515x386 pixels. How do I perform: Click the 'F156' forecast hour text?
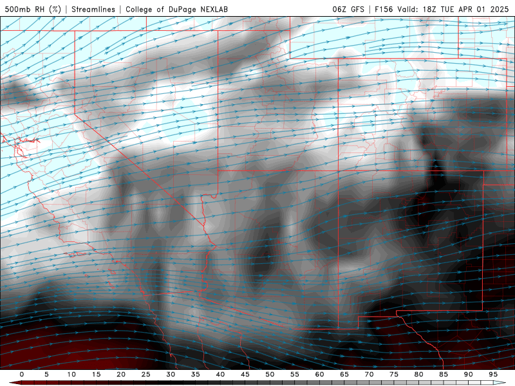point(384,9)
